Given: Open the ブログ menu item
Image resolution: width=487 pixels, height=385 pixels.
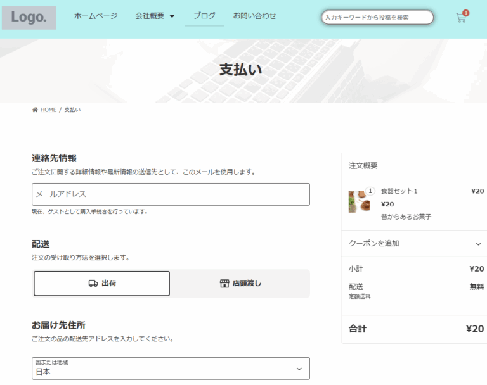Looking at the screenshot, I should [204, 16].
